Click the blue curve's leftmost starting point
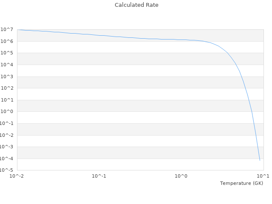This screenshot has height=204, width=272. pos(17,30)
